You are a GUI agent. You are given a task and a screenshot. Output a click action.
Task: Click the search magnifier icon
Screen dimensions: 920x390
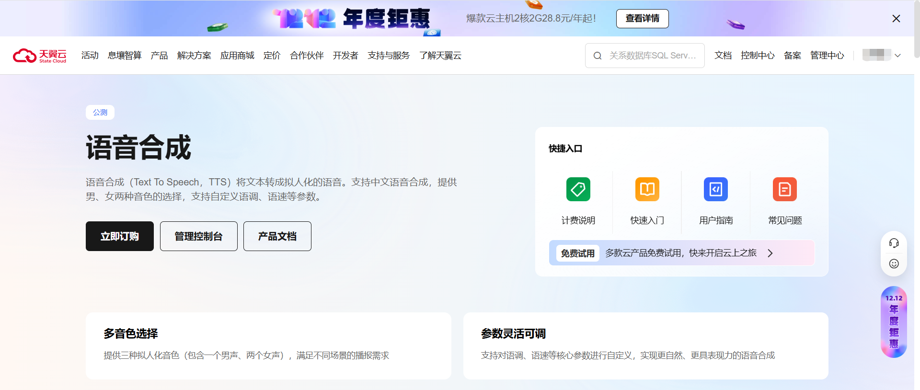click(x=598, y=56)
